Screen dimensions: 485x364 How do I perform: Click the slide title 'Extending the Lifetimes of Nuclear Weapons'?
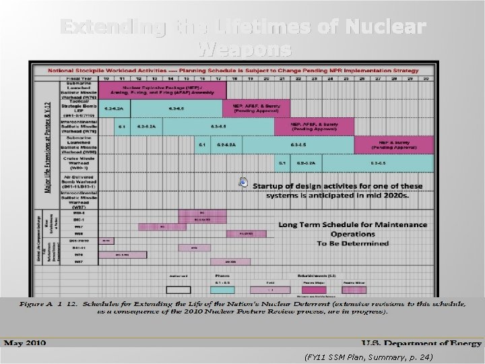[x=243, y=38]
